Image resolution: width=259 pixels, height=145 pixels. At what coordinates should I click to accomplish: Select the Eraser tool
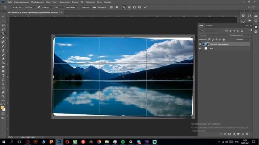coord(3,59)
